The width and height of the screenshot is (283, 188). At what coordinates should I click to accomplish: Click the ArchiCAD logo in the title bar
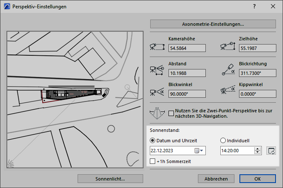[7, 7]
